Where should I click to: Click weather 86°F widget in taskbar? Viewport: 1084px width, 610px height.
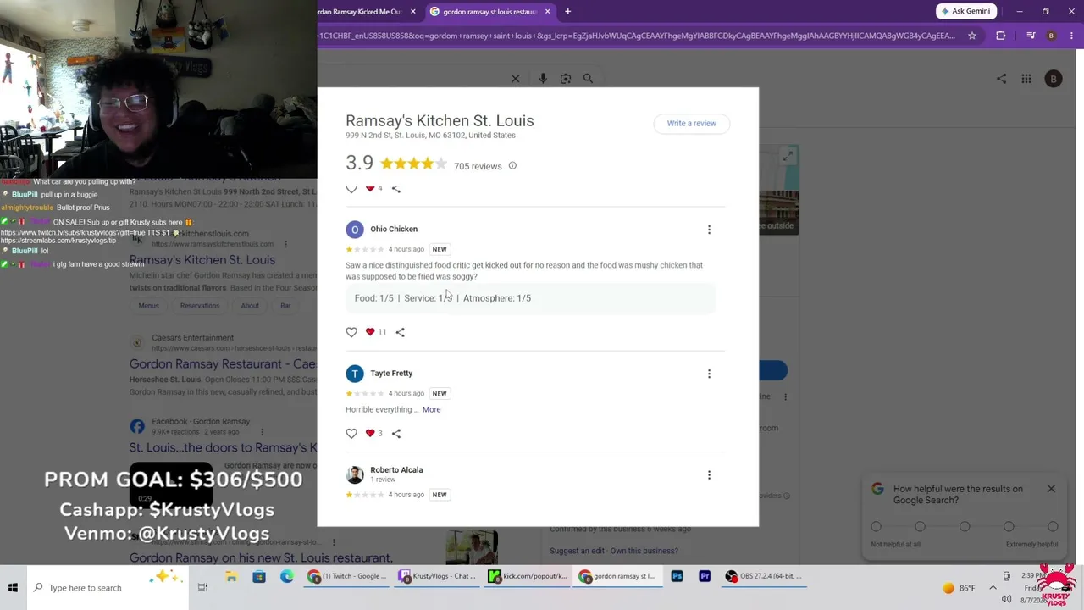tap(960, 588)
